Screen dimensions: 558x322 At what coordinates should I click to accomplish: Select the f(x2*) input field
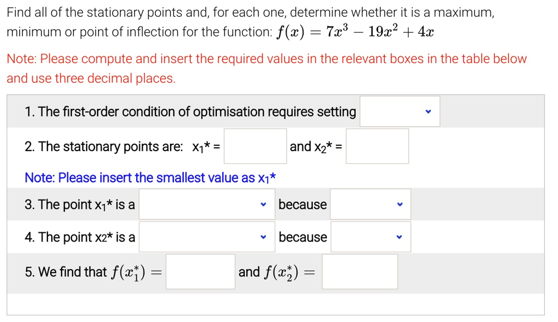360,271
